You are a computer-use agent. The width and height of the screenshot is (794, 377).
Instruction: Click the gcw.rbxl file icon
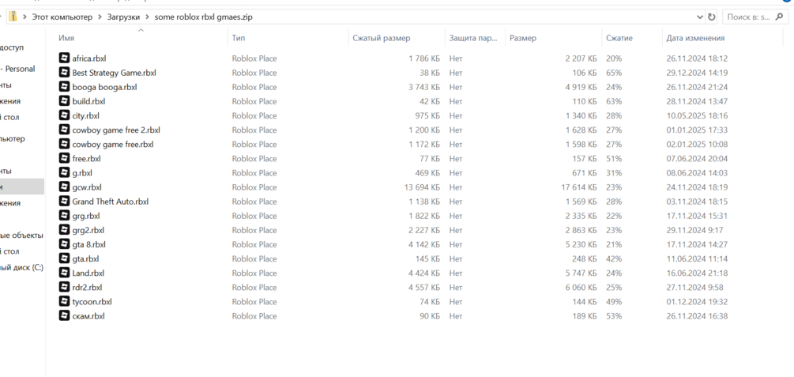64,187
